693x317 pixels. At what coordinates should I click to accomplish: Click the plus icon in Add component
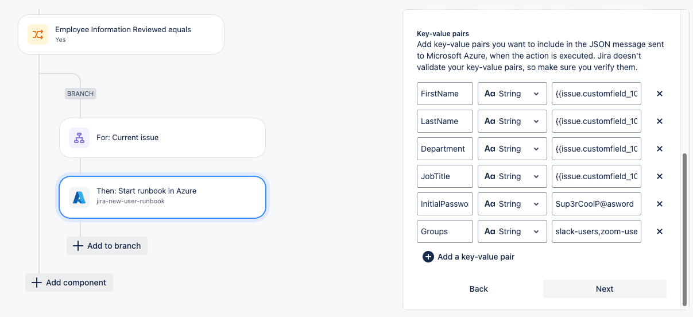pos(37,283)
